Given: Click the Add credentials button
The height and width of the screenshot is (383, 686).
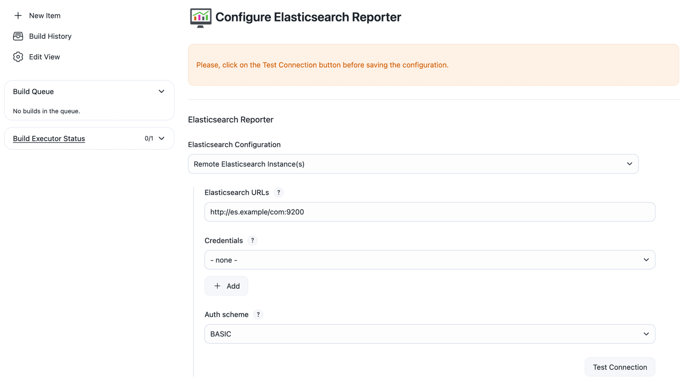Looking at the screenshot, I should [226, 286].
